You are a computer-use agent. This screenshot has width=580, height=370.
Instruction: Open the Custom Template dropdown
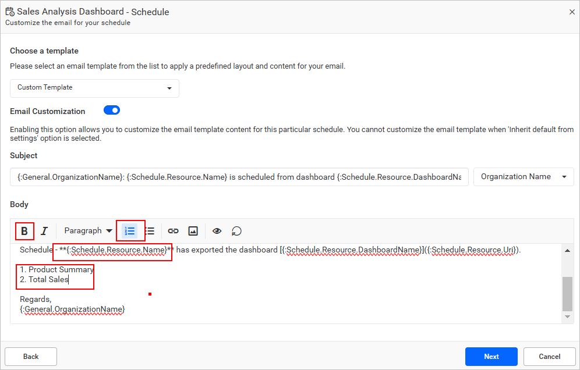[94, 88]
